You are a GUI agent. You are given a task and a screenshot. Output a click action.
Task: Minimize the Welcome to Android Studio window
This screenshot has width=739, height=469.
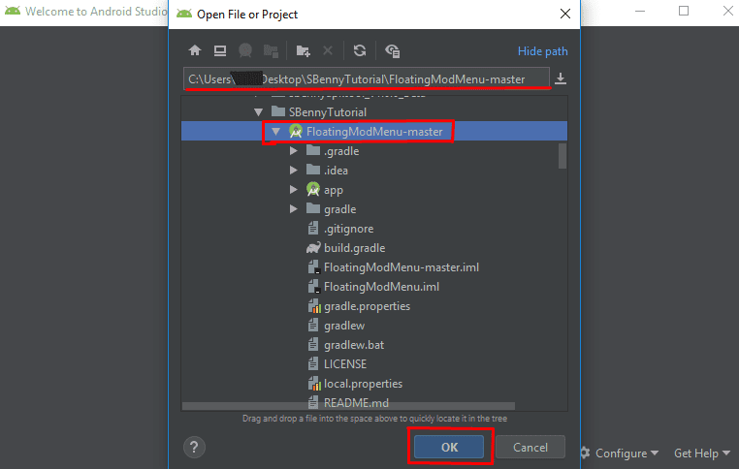click(x=639, y=11)
